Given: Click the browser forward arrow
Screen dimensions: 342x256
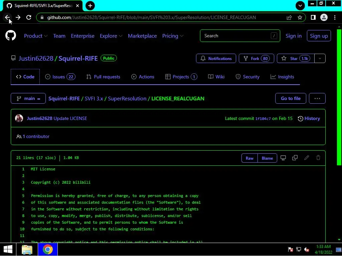Looking at the screenshot, I should tap(18, 17).
